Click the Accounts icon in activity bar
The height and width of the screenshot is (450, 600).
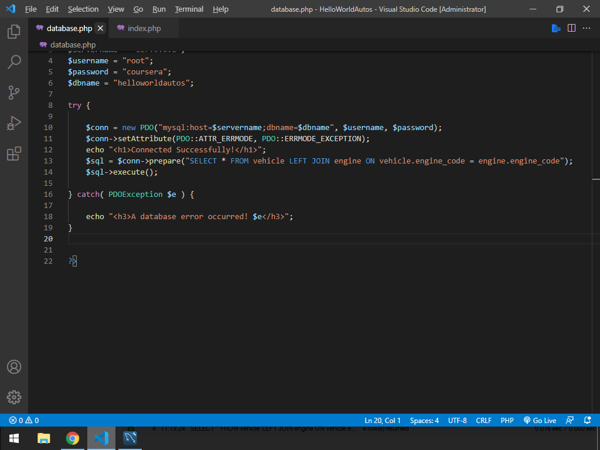[x=14, y=367]
